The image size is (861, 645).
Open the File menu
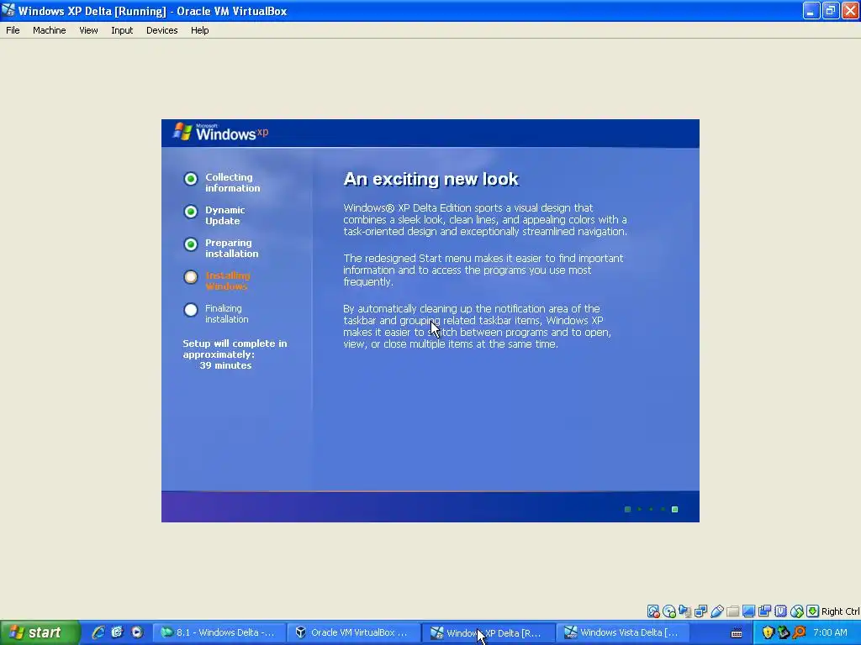point(13,30)
